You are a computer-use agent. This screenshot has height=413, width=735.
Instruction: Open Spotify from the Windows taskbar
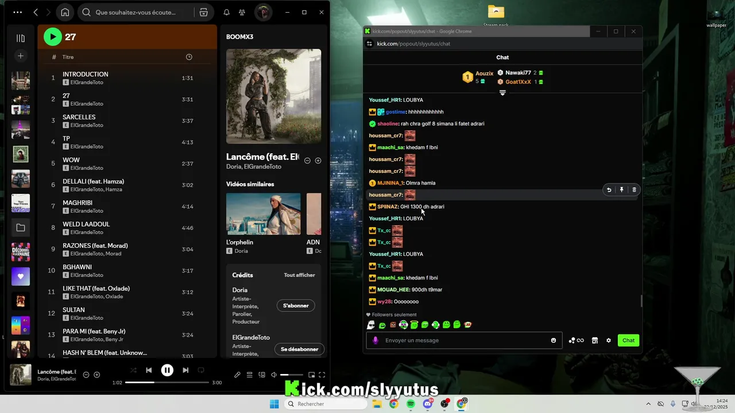(x=411, y=404)
